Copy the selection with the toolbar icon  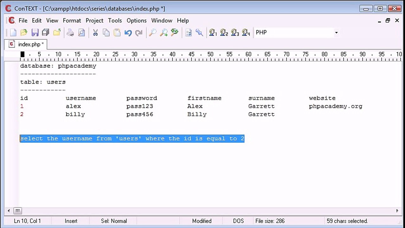[106, 32]
